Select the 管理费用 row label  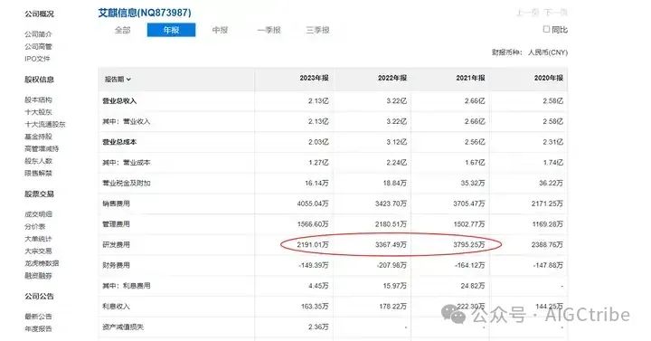(x=117, y=224)
